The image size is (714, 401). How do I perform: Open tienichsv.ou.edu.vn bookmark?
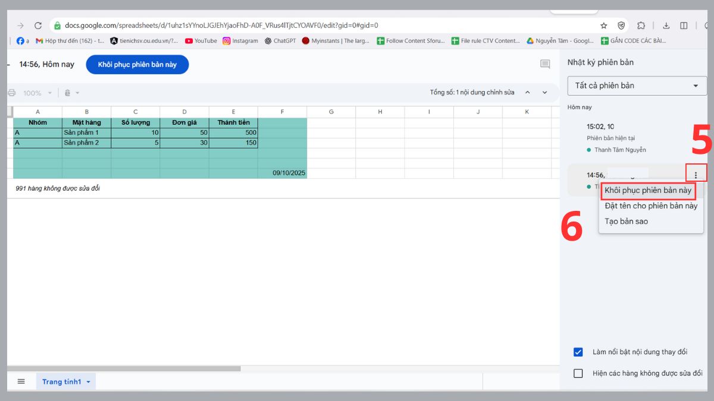pyautogui.click(x=144, y=41)
